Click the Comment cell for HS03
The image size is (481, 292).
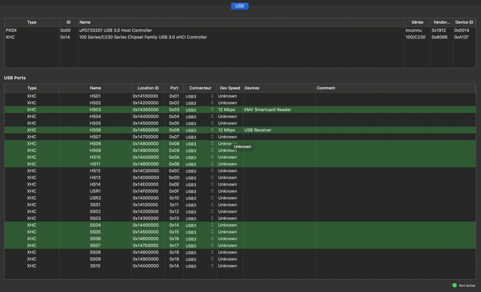394,110
